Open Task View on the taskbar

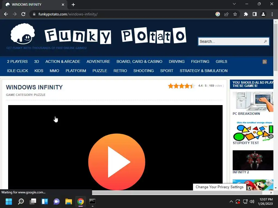[x=33, y=201]
